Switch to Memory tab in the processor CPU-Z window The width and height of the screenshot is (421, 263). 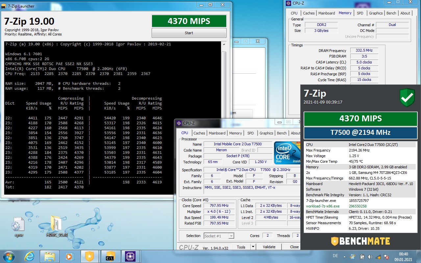pos(235,133)
